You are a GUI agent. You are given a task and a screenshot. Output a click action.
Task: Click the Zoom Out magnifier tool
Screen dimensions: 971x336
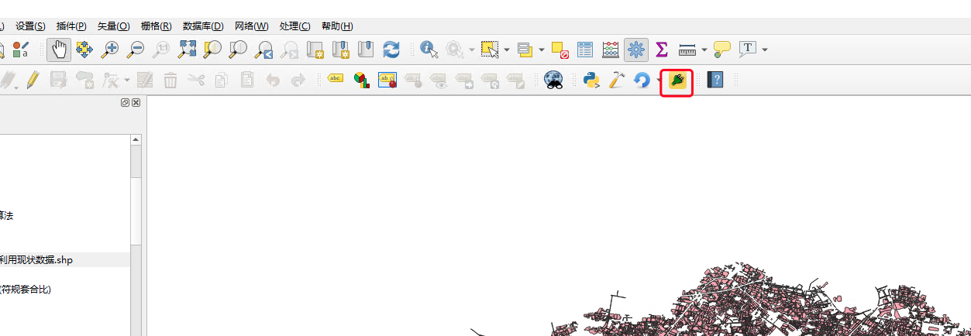pyautogui.click(x=136, y=50)
